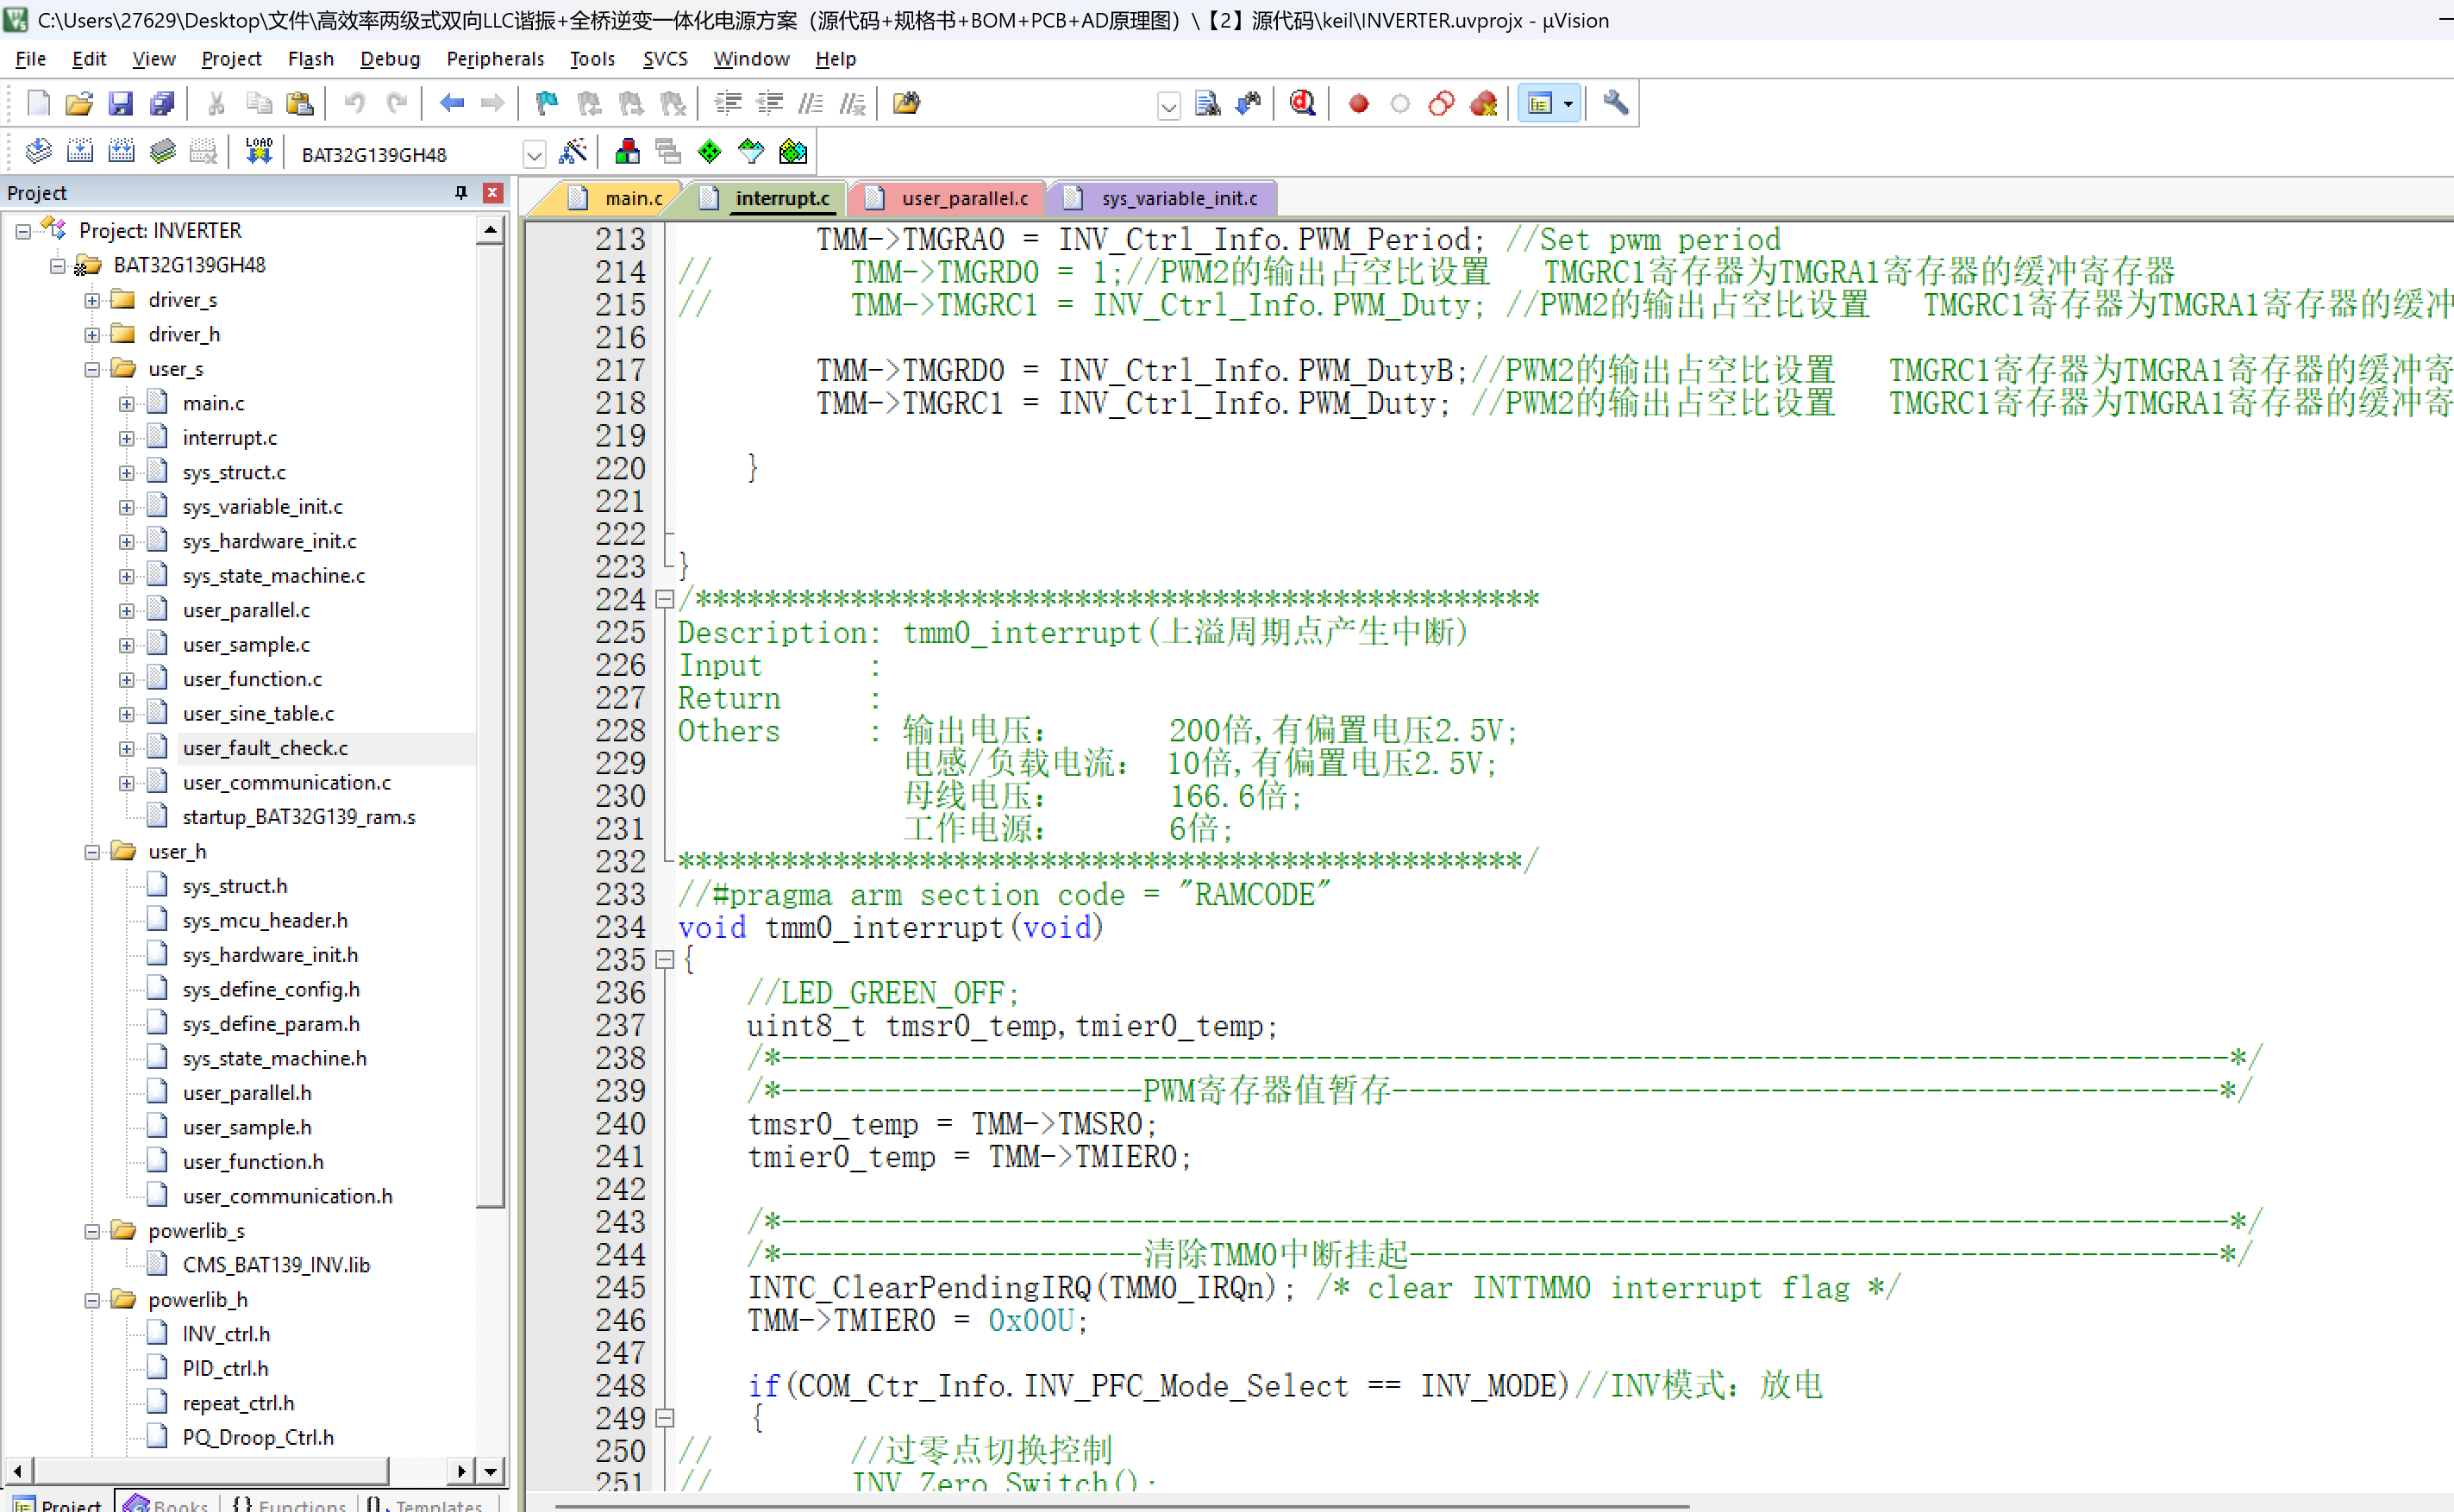Save the current file via toolbar

(120, 103)
